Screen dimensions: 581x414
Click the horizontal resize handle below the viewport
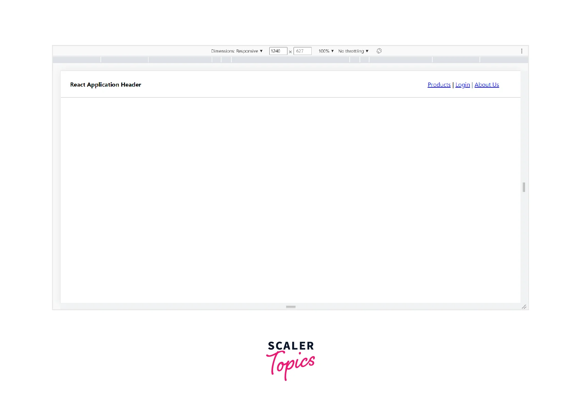tap(290, 307)
